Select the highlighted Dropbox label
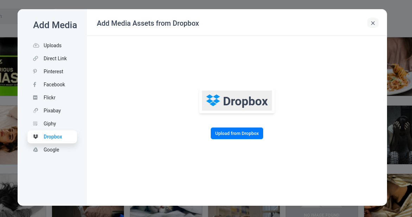412x217 pixels. point(53,137)
